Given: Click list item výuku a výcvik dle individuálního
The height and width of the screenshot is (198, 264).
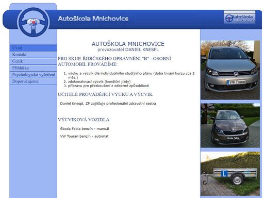Looking at the screenshot, I should 131,75.
